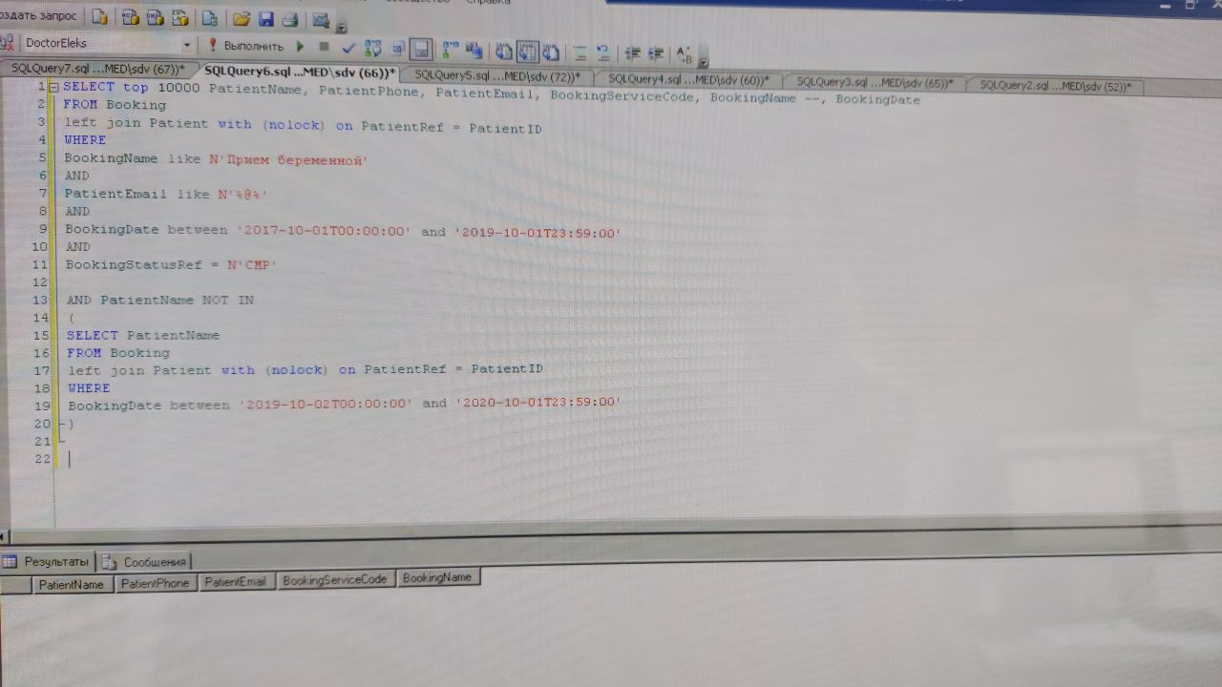Run the query with the Выполнить button
Image resolution: width=1222 pixels, height=687 pixels.
pos(245,45)
